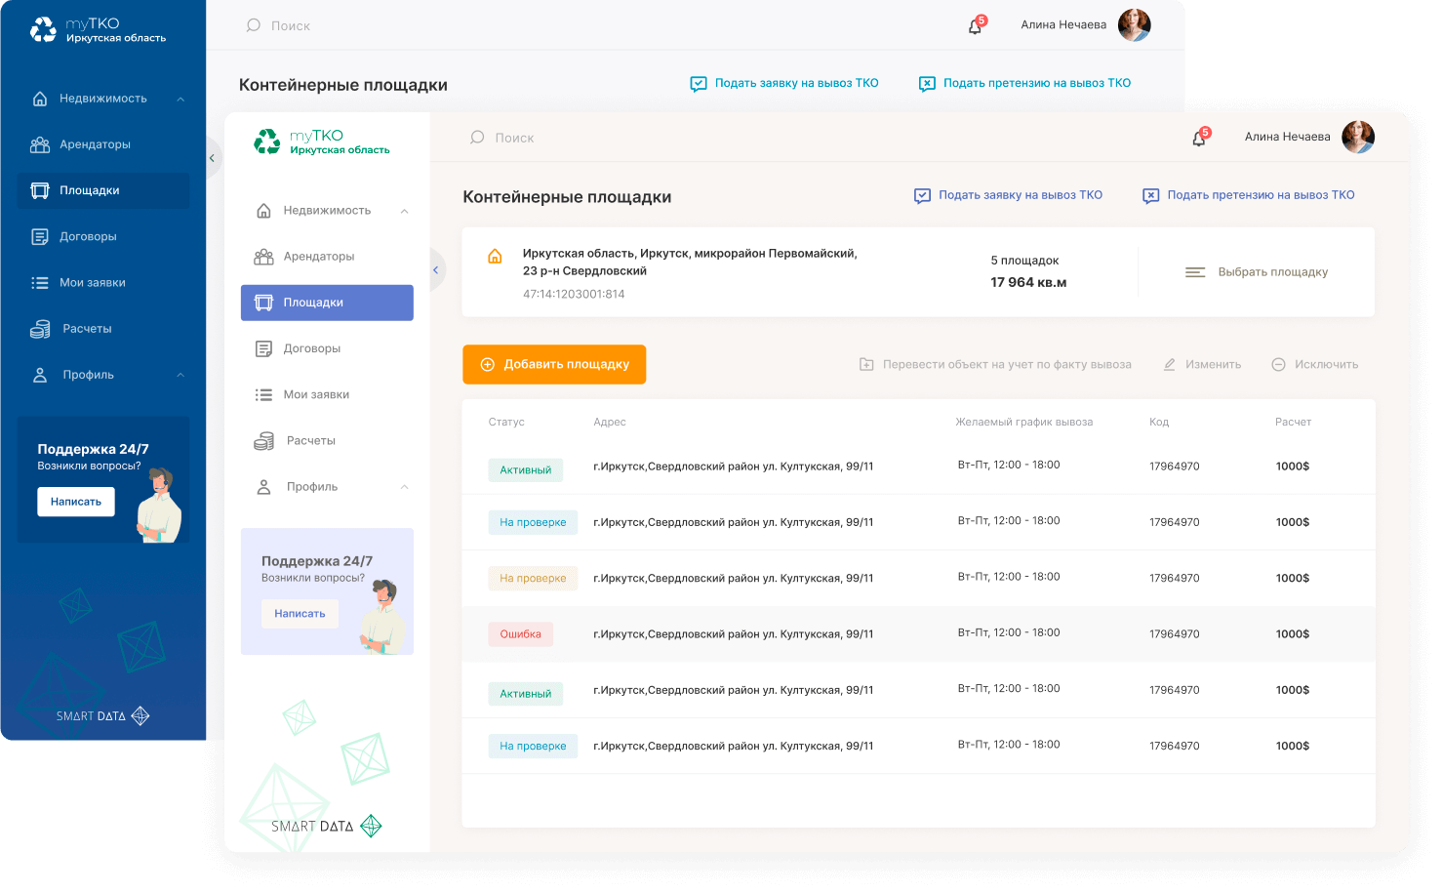Click Арендаторы people icon in blue sidebar
The image size is (1442, 893).
click(x=40, y=144)
